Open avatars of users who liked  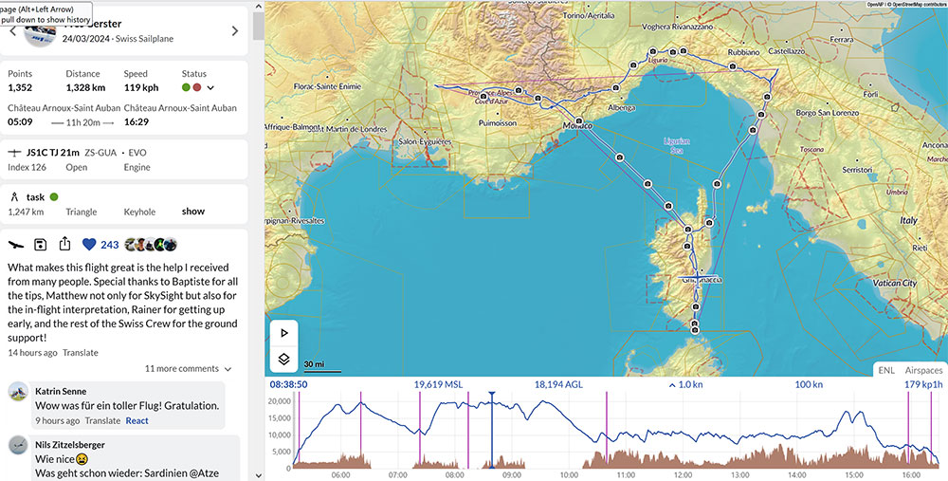click(x=151, y=245)
